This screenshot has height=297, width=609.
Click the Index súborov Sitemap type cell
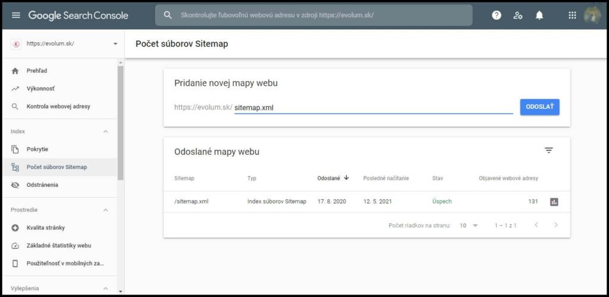pos(277,202)
